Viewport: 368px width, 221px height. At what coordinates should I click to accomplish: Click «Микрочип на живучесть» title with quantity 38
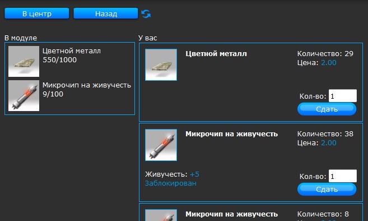pyautogui.click(x=232, y=133)
